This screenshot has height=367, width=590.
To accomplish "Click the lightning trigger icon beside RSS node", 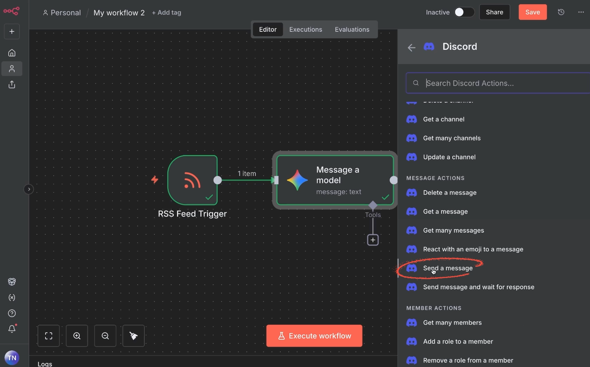I will click(x=155, y=180).
